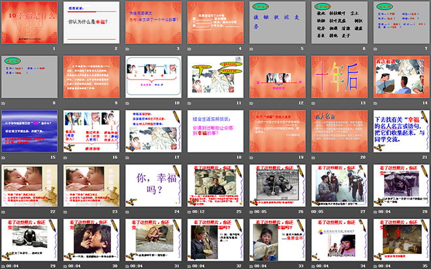This screenshot has height=269, width=431.
Task: Click the animation star under slide 16
Action: coord(65,158)
